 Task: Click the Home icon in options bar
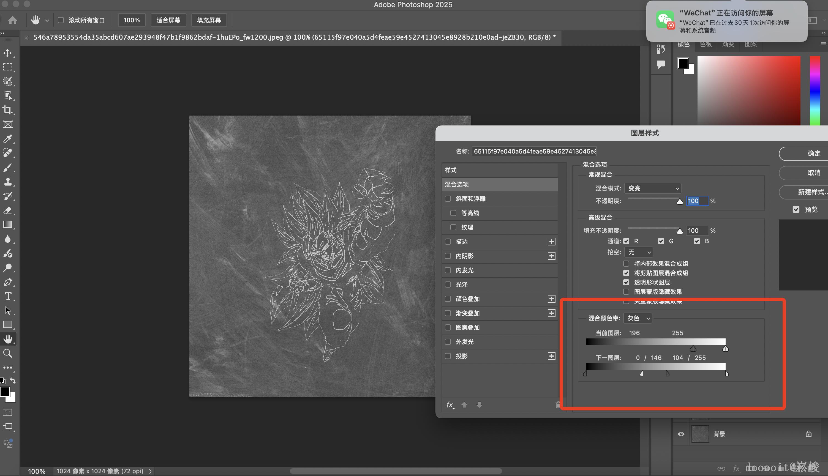pyautogui.click(x=13, y=20)
